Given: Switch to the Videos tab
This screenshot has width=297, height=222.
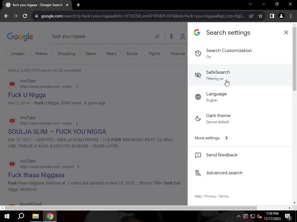Looking at the screenshot, I should tap(41, 53).
